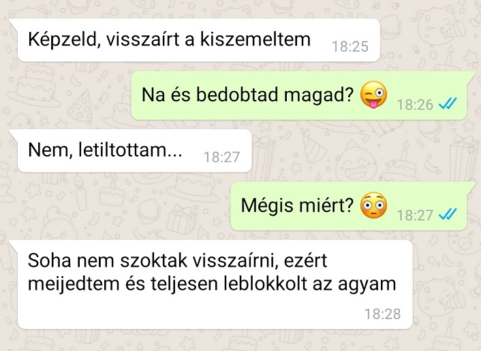Click the word 'agyam' ending the last message
Image resolution: width=481 pixels, height=351 pixels.
(367, 286)
